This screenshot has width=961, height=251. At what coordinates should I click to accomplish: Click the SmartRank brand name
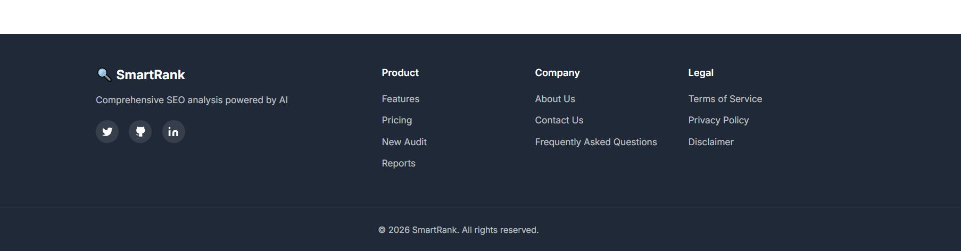click(151, 75)
